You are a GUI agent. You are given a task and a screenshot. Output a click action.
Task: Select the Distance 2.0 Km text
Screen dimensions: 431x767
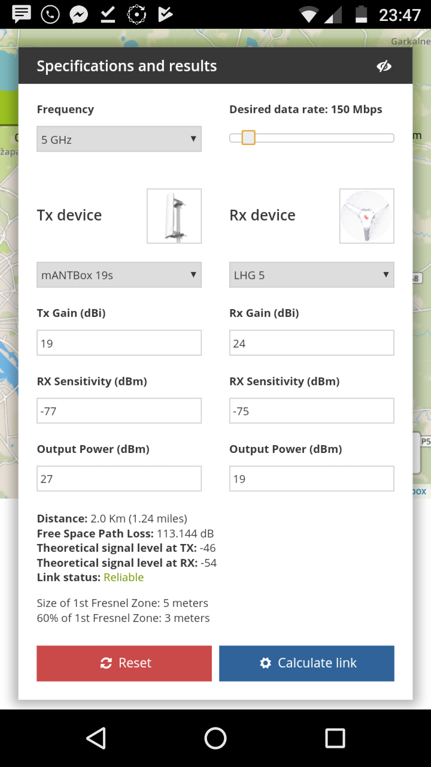click(112, 518)
